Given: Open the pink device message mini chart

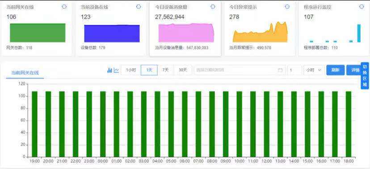Looking at the screenshot, I should pyautogui.click(x=186, y=33).
